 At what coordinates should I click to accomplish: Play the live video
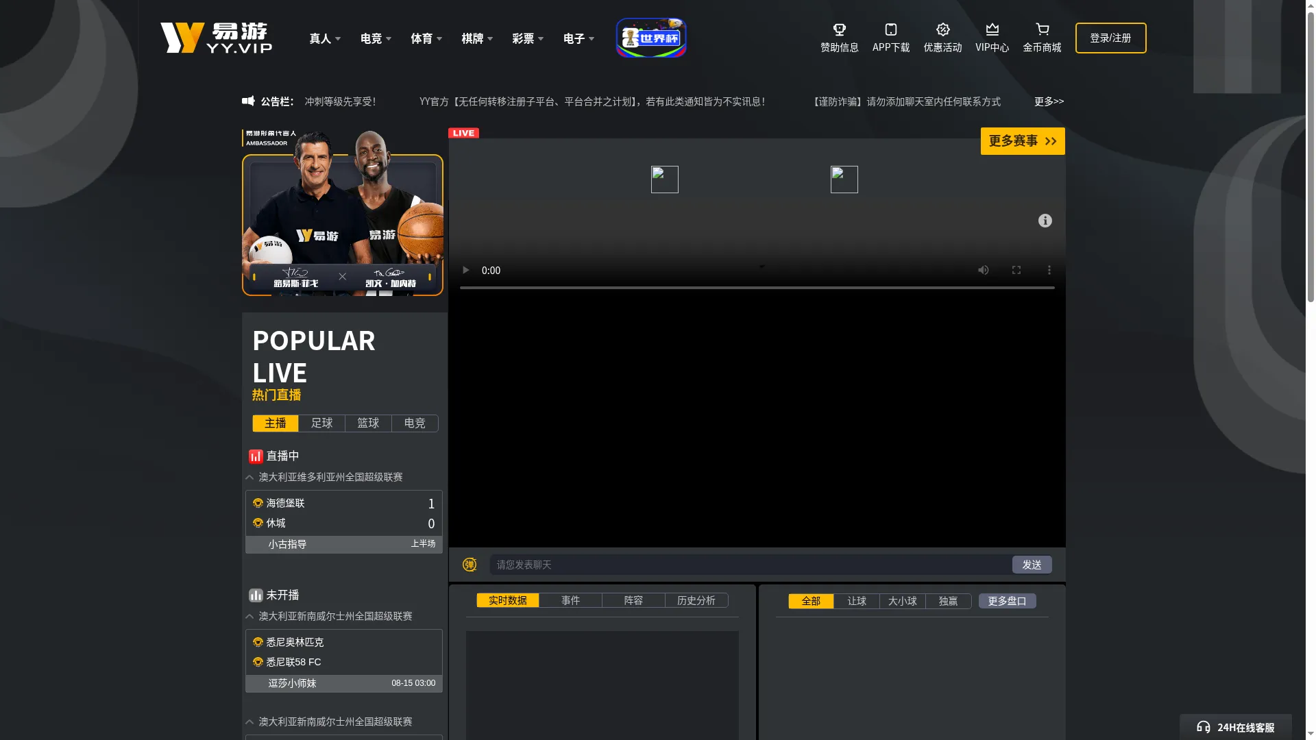(466, 270)
